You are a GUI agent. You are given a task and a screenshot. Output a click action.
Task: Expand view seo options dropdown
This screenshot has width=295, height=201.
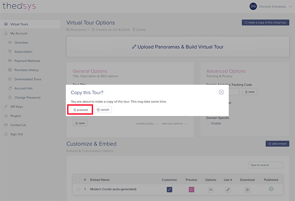tap(174, 124)
